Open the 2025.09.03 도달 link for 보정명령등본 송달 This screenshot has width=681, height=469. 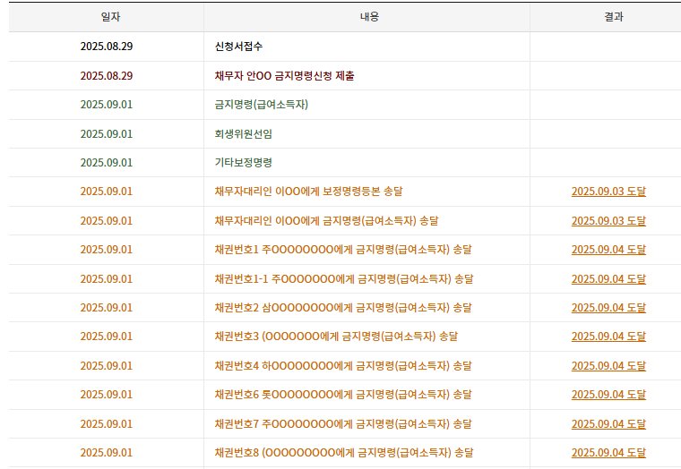pyautogui.click(x=608, y=192)
